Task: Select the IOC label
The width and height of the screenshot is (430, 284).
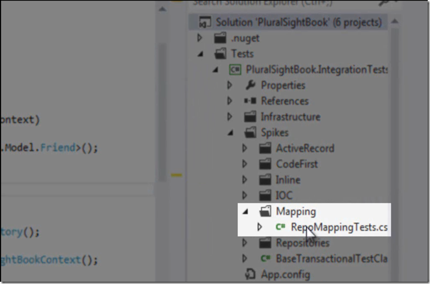Action: [284, 195]
